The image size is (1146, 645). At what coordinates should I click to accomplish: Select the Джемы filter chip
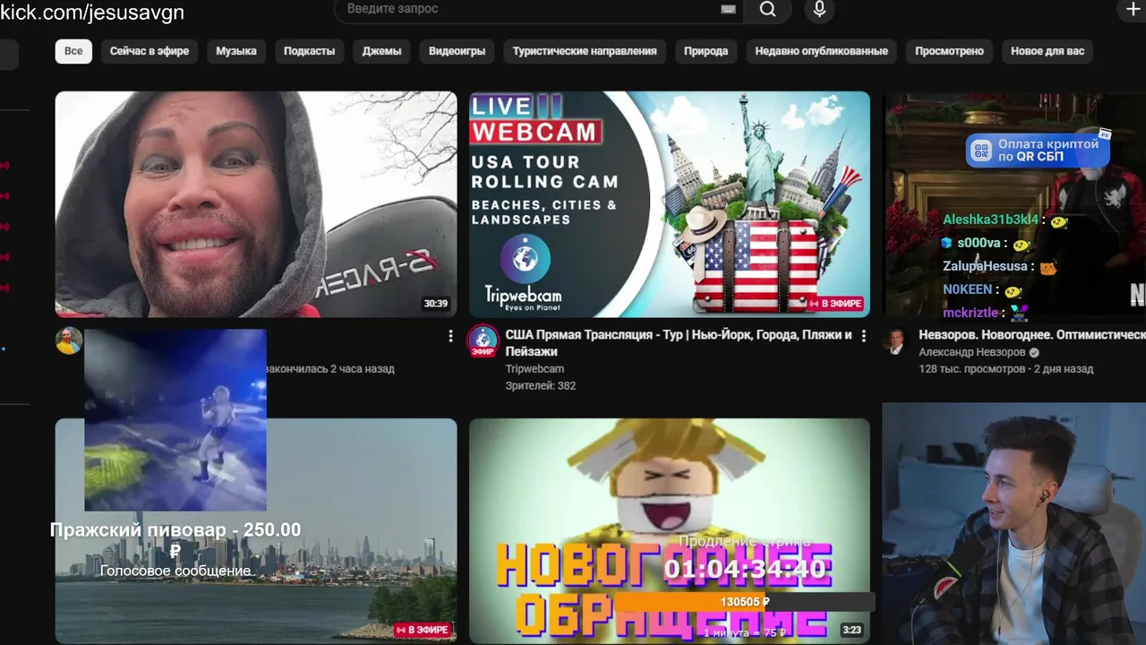tap(381, 51)
